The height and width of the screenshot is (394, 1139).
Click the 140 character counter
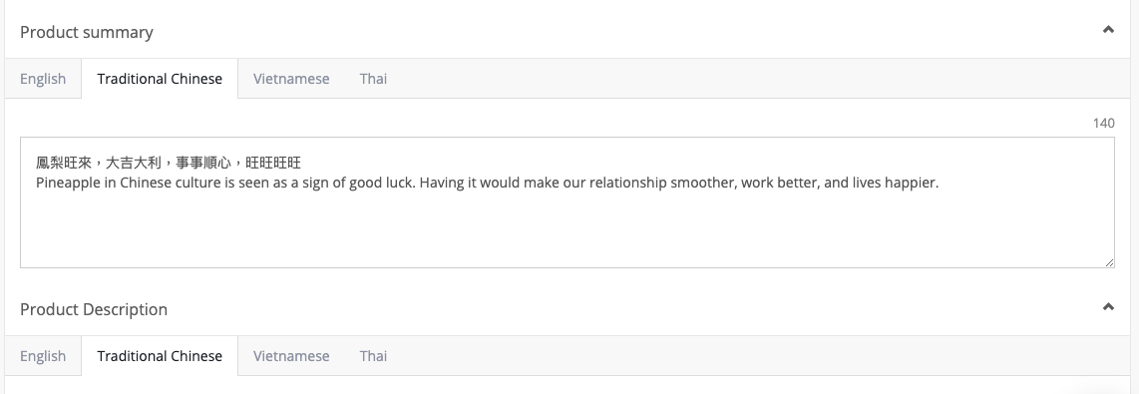(1103, 123)
